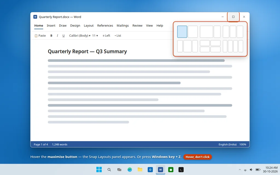Viewport: 280px width, 175px height.
Task: Click the English (India) language indicator
Action: click(227, 144)
